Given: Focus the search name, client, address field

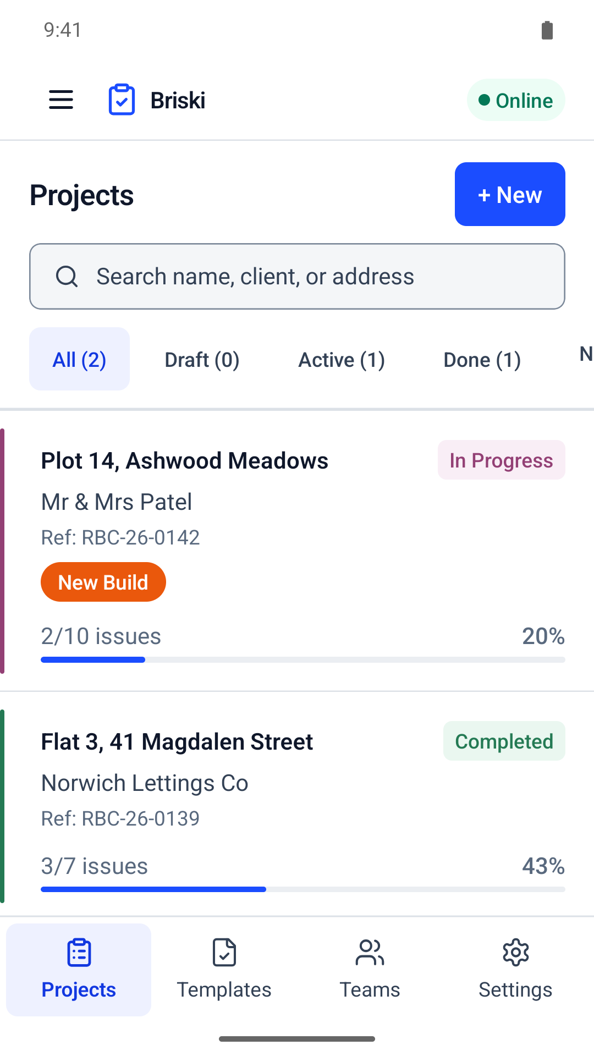Looking at the screenshot, I should tap(297, 276).
